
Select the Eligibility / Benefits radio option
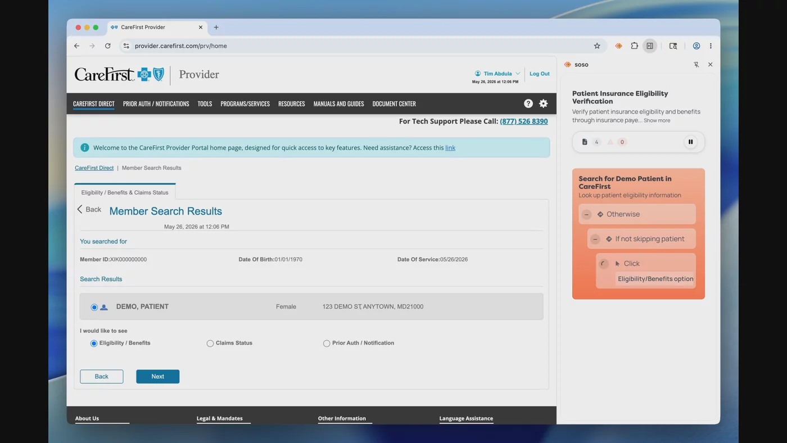(94, 343)
